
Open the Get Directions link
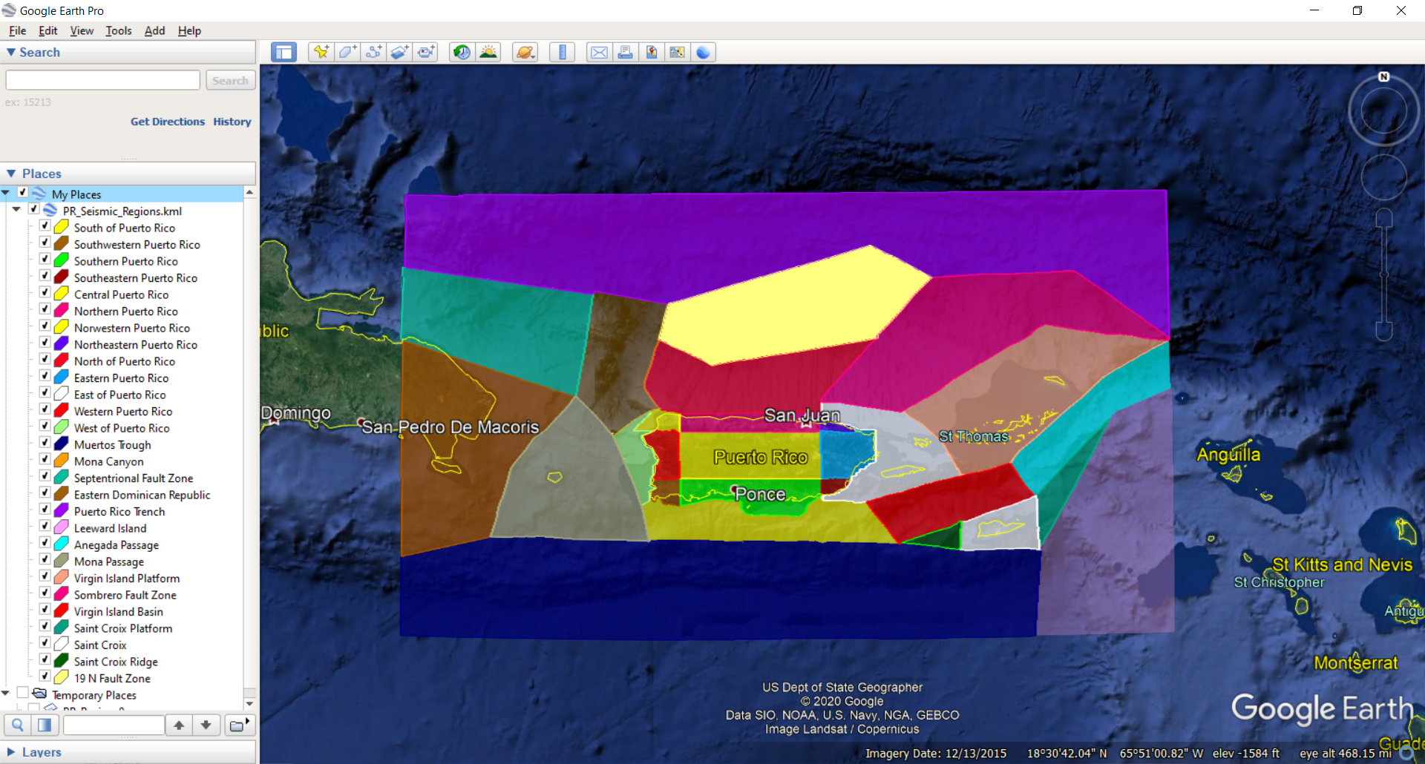pos(167,121)
